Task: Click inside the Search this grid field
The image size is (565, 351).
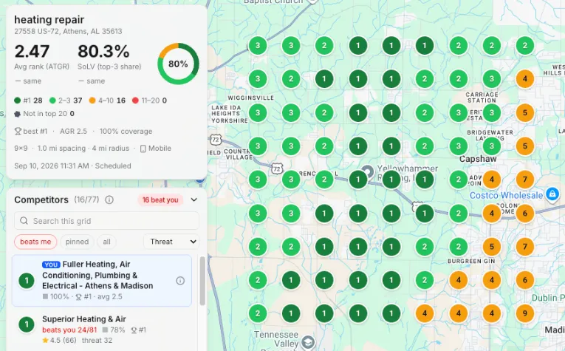Action: click(x=106, y=221)
